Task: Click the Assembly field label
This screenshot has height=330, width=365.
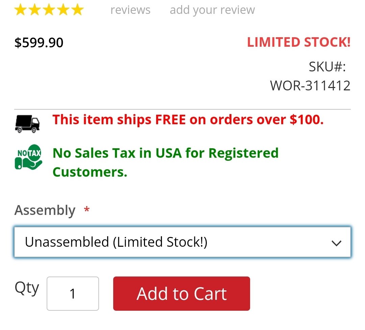Action: 45,210
